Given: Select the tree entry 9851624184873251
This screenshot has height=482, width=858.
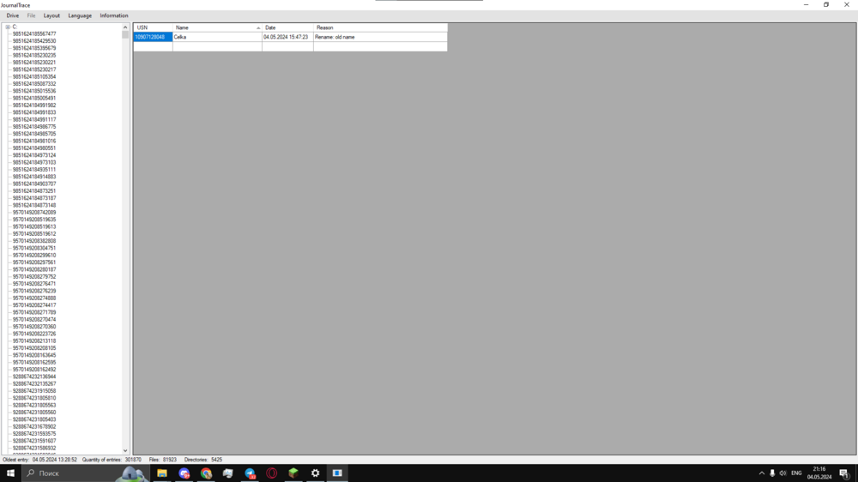Looking at the screenshot, I should coord(34,191).
